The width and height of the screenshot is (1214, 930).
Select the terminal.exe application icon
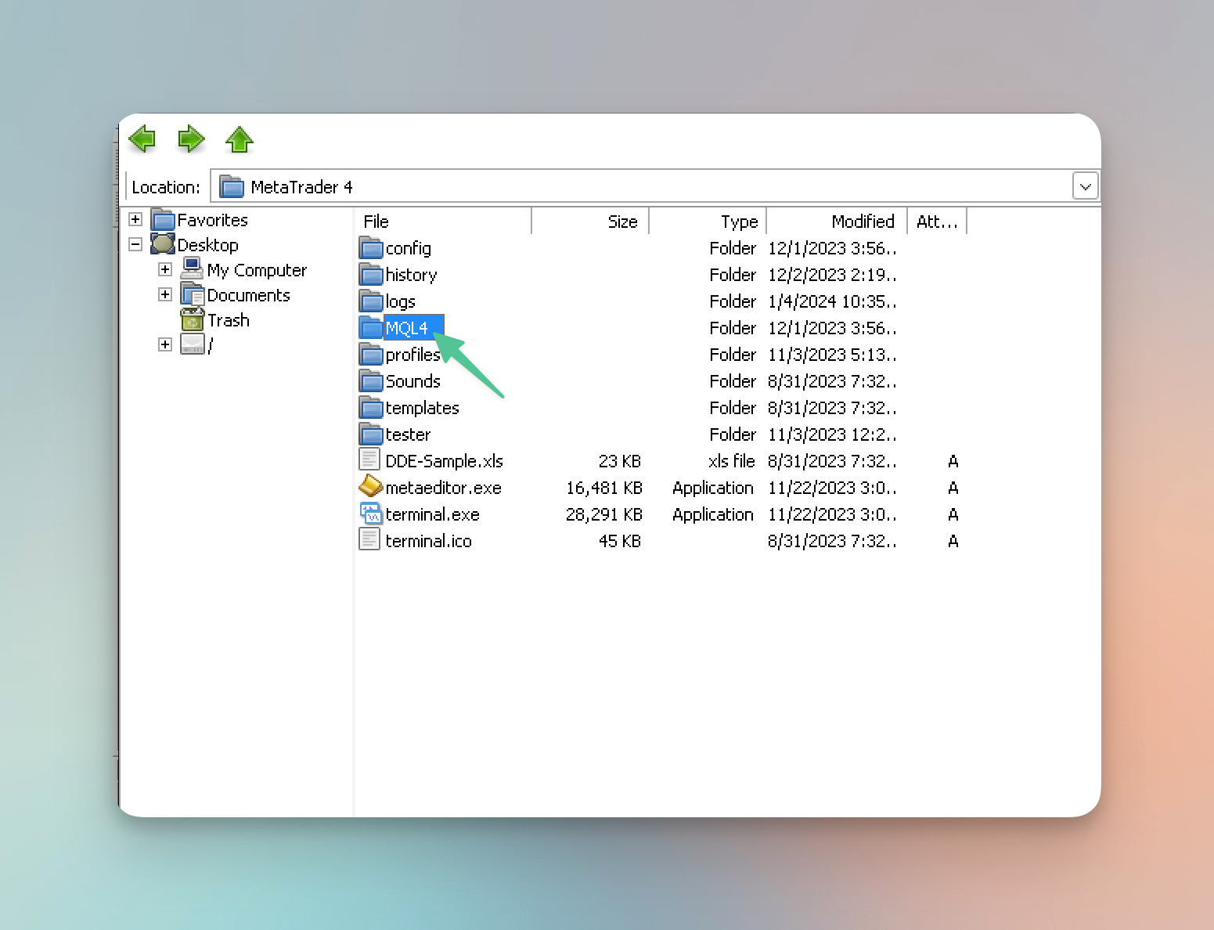click(371, 514)
